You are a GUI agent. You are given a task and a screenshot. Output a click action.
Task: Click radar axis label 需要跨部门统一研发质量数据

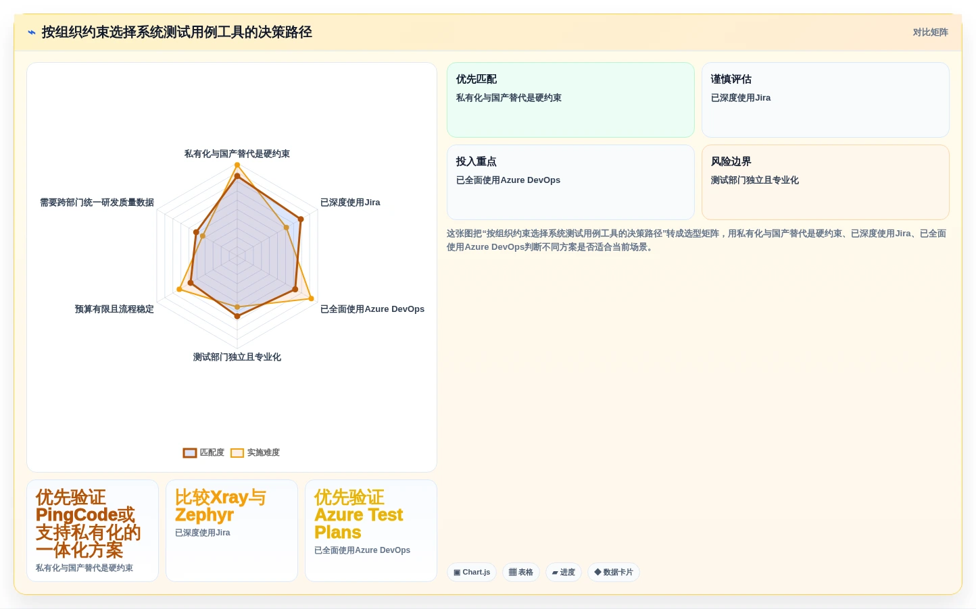pyautogui.click(x=97, y=203)
